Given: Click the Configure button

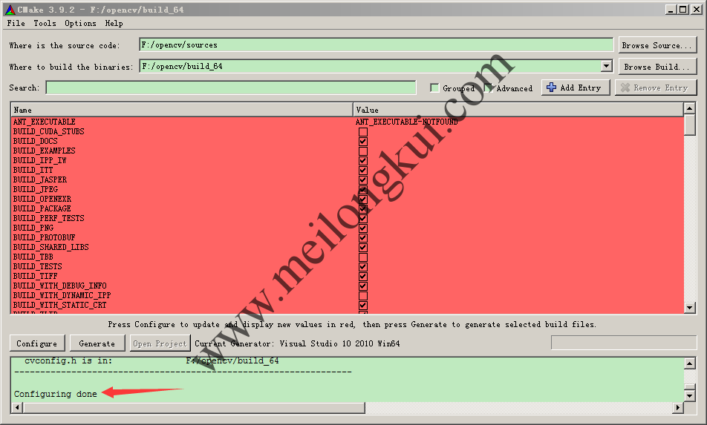Looking at the screenshot, I should click(x=37, y=343).
